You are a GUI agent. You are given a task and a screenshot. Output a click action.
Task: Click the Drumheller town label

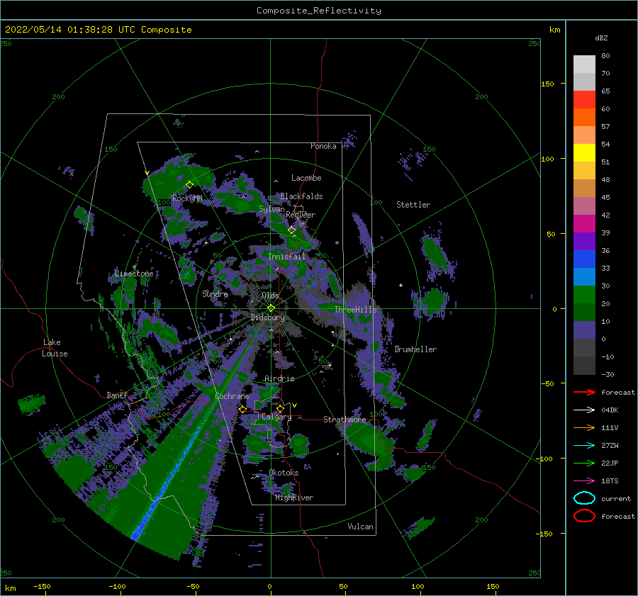pos(415,349)
